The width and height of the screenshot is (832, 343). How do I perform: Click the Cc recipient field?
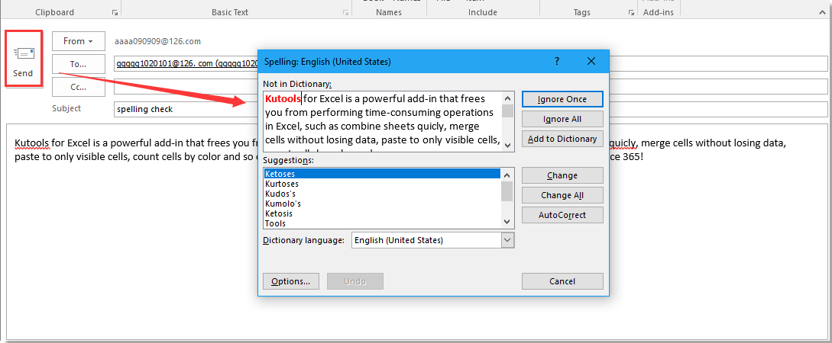(471, 86)
